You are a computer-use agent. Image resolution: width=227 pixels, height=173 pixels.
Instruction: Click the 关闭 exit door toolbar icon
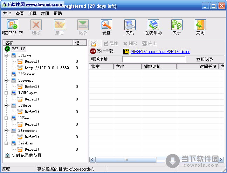click(200, 25)
